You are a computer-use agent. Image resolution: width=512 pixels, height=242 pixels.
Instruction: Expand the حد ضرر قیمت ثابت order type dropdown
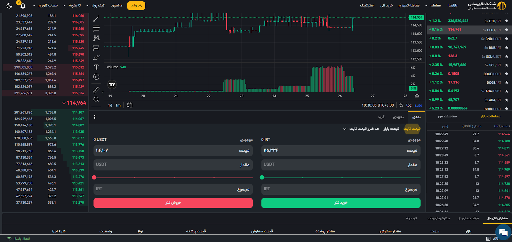(362, 129)
